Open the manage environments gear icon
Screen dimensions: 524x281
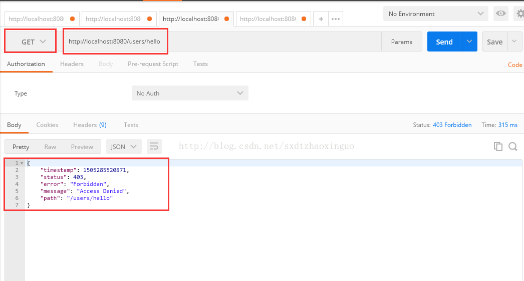(520, 13)
